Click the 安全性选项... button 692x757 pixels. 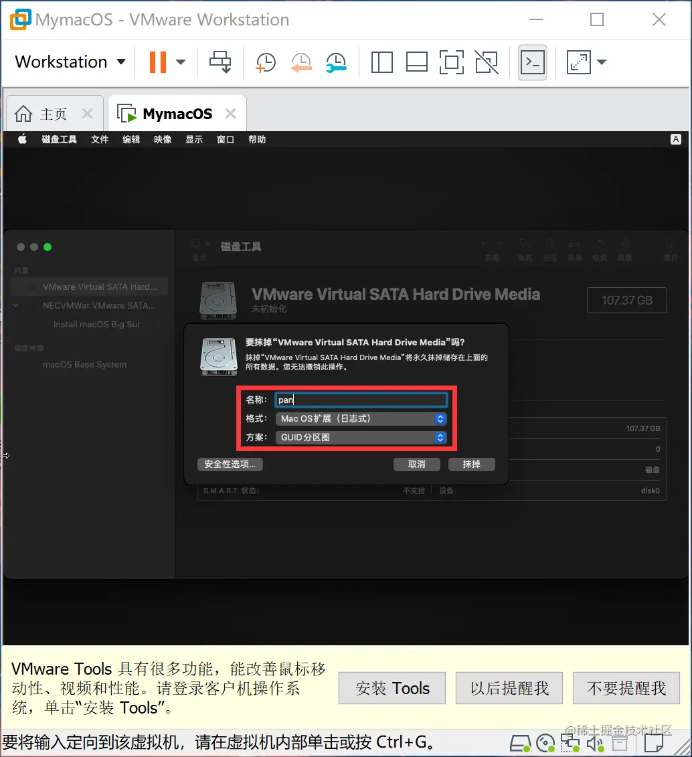[x=230, y=465]
